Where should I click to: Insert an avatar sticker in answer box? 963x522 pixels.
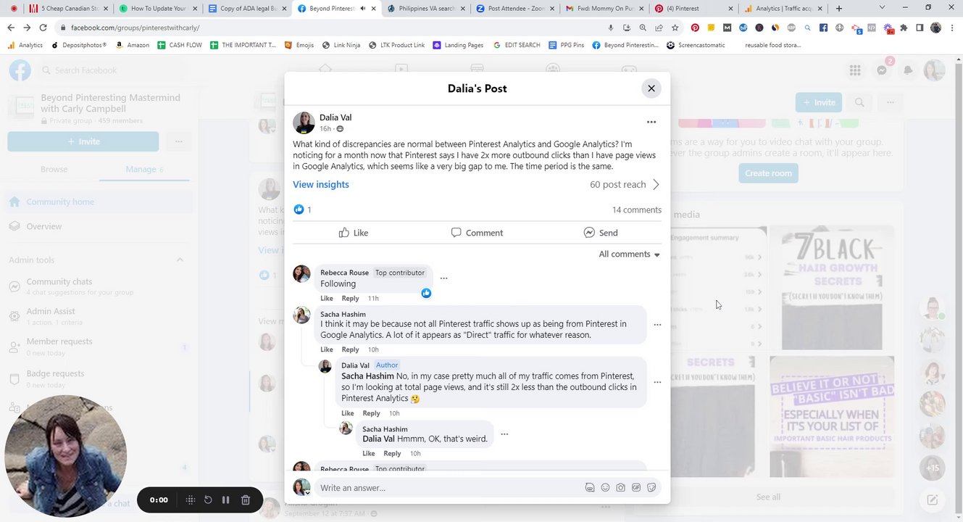pos(589,488)
